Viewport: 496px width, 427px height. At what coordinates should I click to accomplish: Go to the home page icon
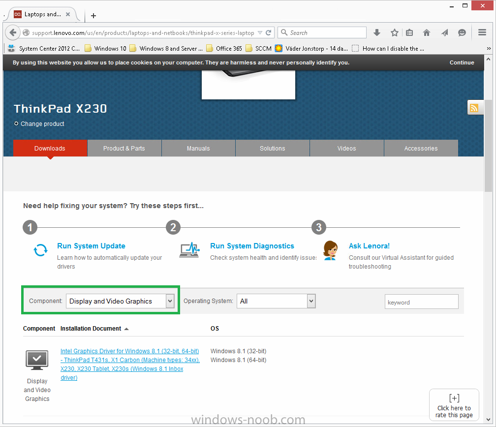click(x=427, y=32)
